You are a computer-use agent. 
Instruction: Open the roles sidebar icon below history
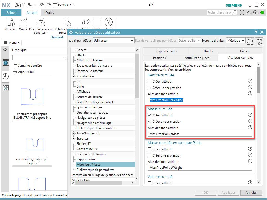pyautogui.click(x=5, y=87)
